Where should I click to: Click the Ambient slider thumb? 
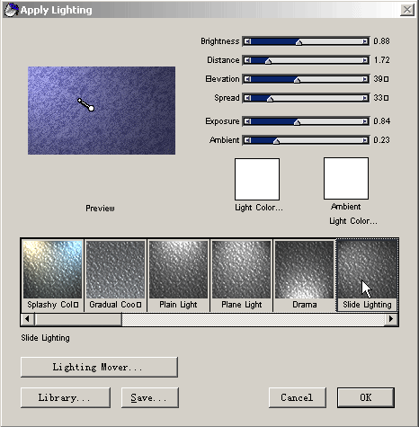276,141
